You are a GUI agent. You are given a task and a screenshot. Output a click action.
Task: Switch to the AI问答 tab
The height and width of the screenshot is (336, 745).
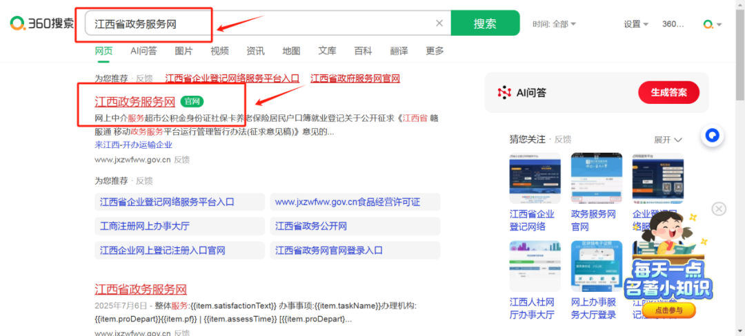pos(143,51)
